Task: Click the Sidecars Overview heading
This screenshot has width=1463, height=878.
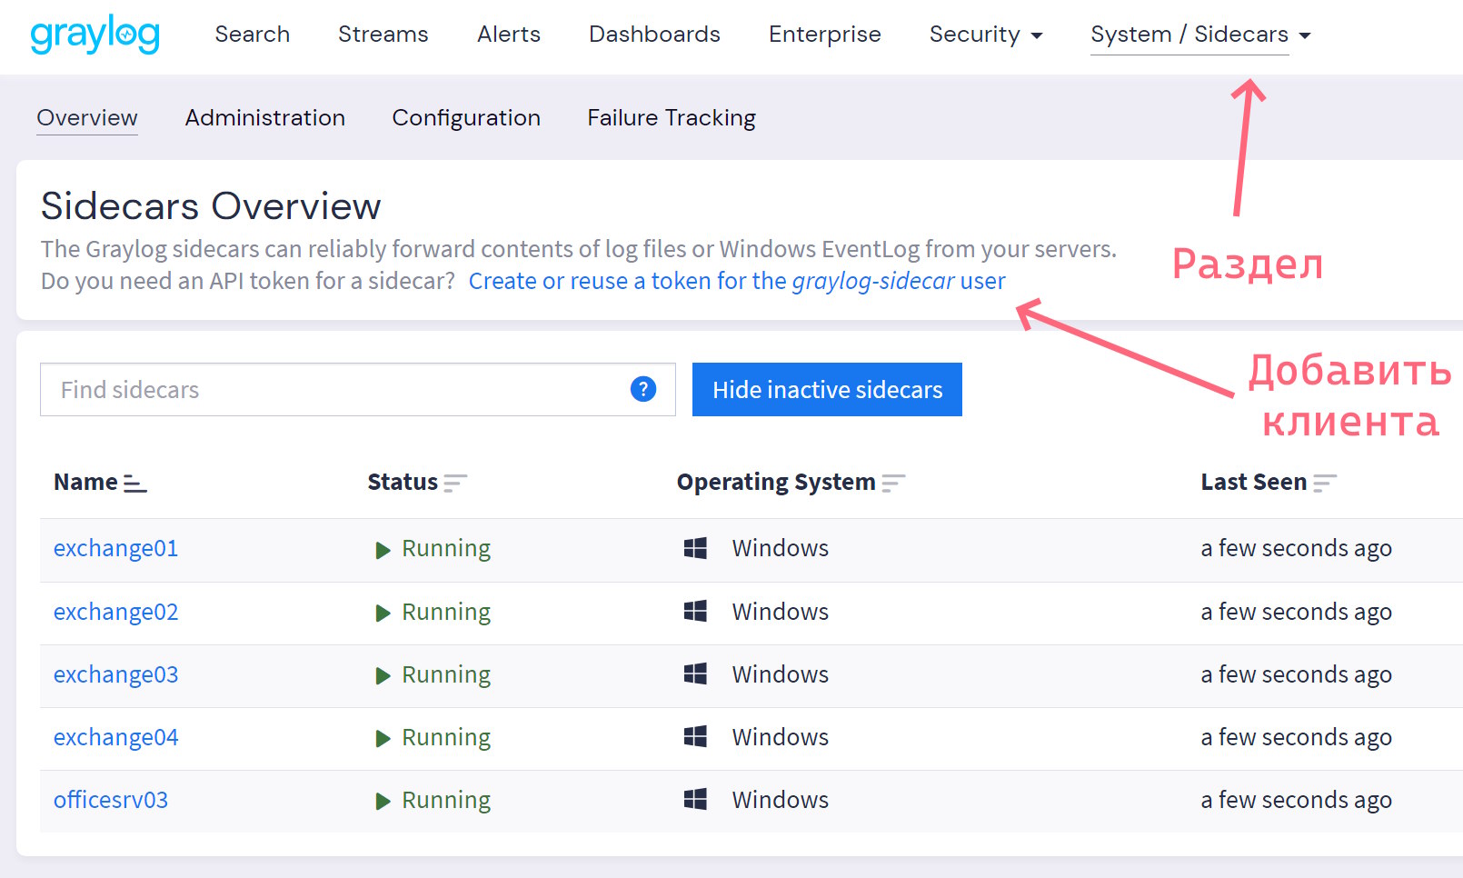Action: tap(211, 206)
